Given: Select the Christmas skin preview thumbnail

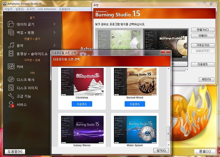Looking at the screenshot, I should [x=82, y=82].
